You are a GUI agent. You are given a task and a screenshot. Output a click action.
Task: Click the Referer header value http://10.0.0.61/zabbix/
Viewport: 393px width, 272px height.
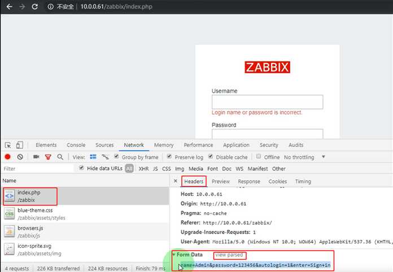(x=237, y=223)
